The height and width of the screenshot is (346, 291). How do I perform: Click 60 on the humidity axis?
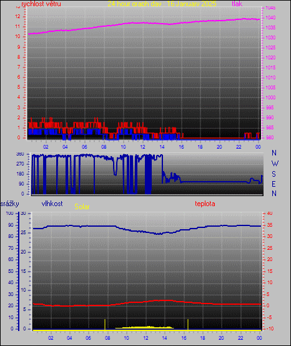coord(11,259)
